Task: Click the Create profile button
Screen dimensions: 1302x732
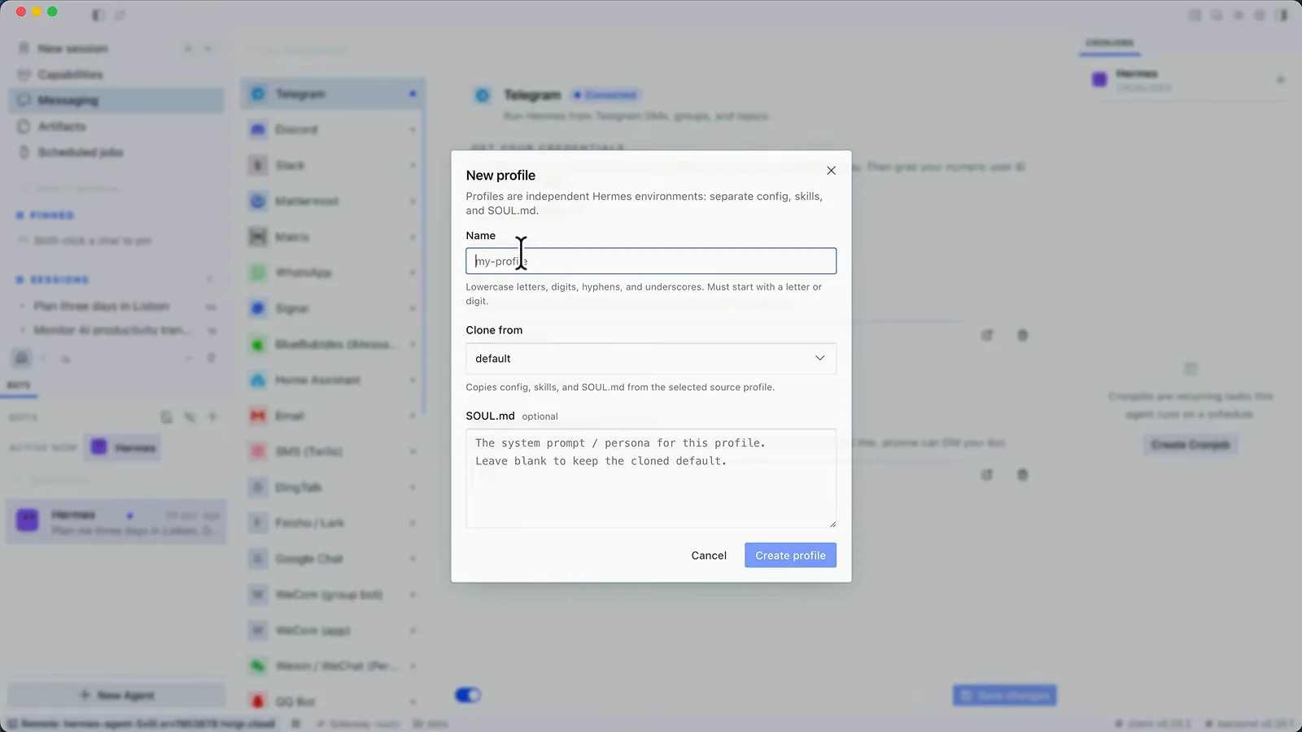Action: point(790,556)
